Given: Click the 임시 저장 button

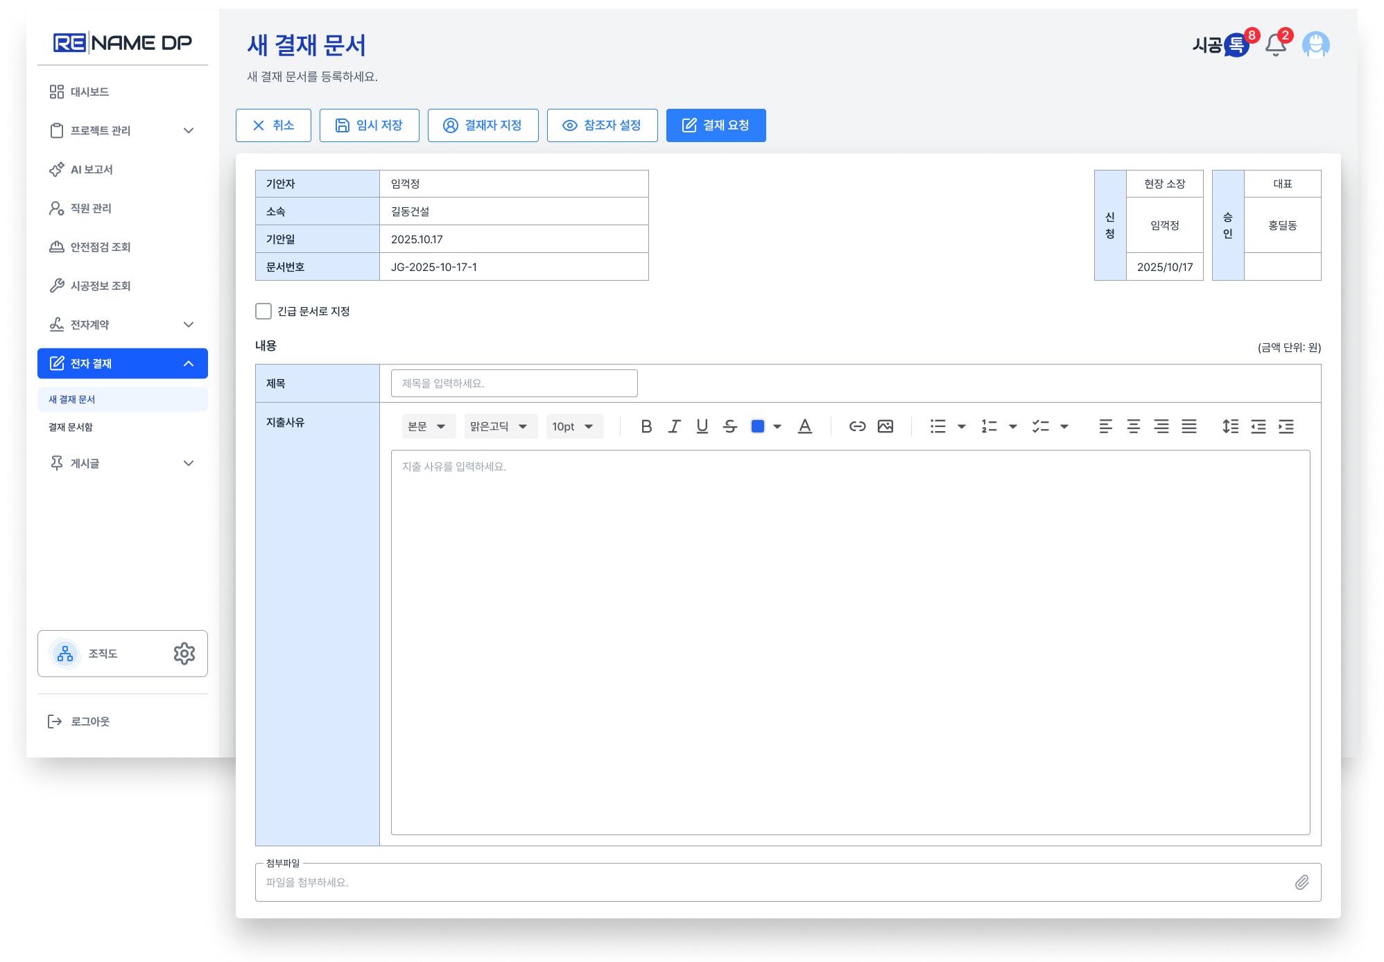Looking at the screenshot, I should click(x=369, y=125).
